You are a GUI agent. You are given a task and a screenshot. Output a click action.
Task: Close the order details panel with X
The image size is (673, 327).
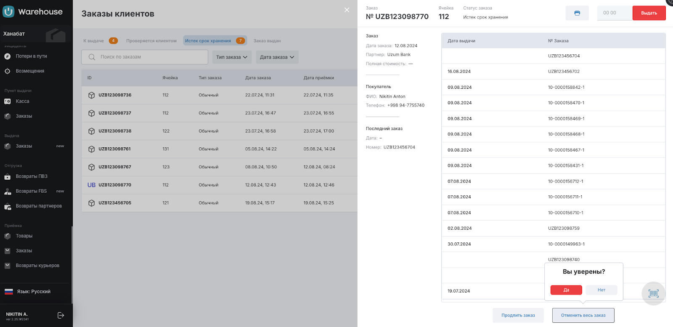pos(347,10)
